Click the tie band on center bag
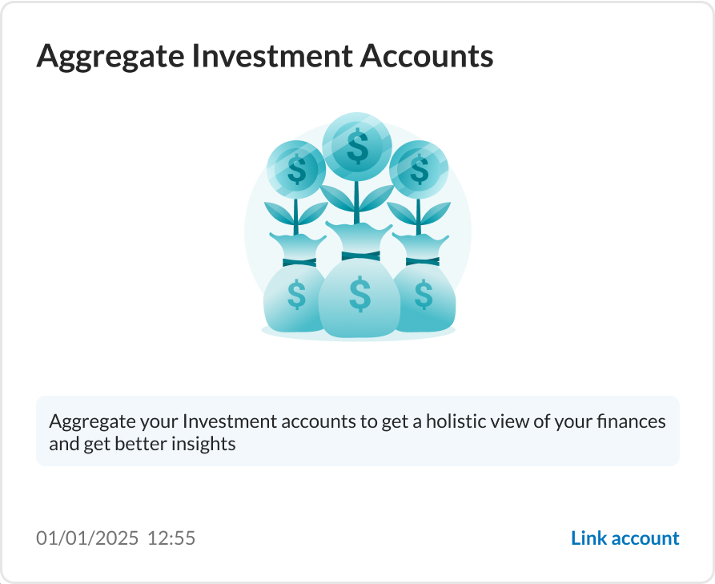Image resolution: width=715 pixels, height=584 pixels. tap(360, 256)
